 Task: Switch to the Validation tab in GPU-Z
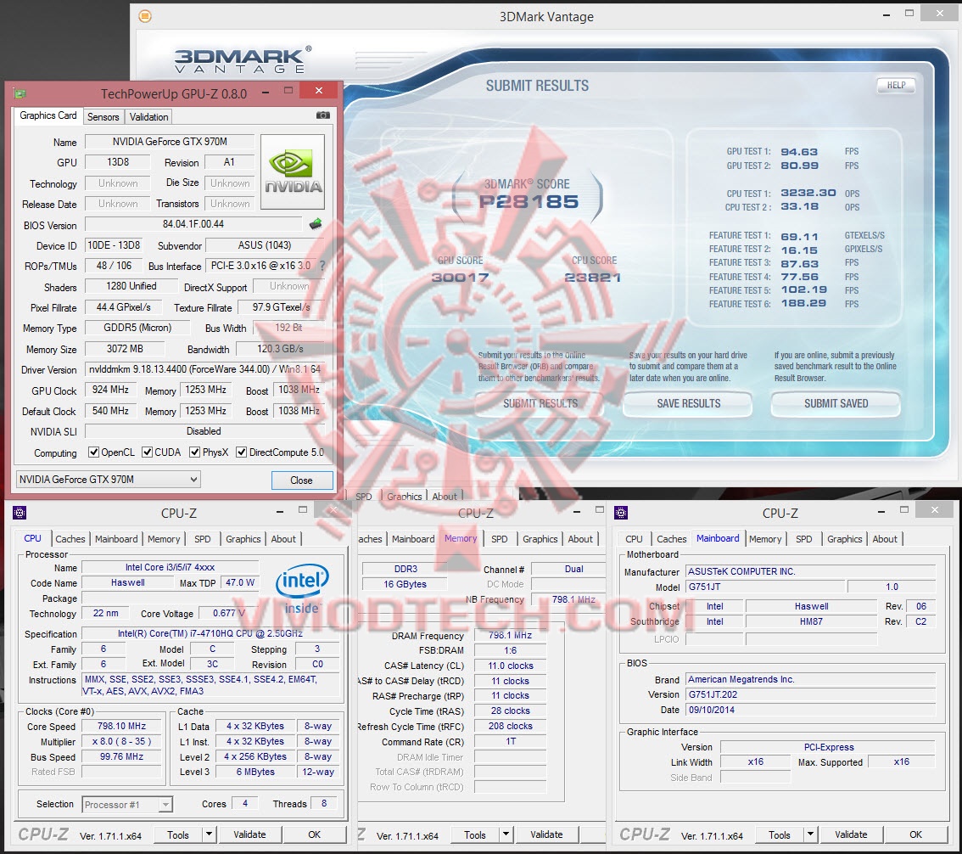tap(148, 116)
